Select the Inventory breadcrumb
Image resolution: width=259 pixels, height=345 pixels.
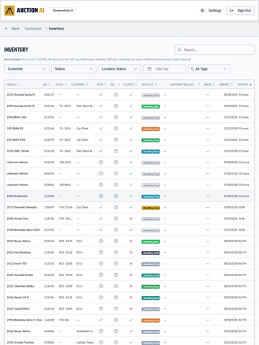tap(56, 29)
